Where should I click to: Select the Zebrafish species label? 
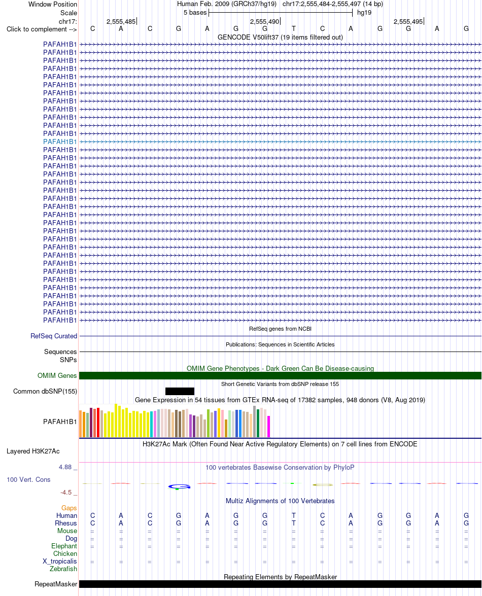pos(63,569)
